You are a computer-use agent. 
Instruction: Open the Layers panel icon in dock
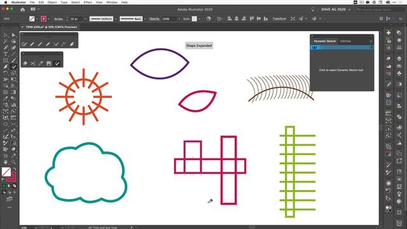click(x=399, y=59)
